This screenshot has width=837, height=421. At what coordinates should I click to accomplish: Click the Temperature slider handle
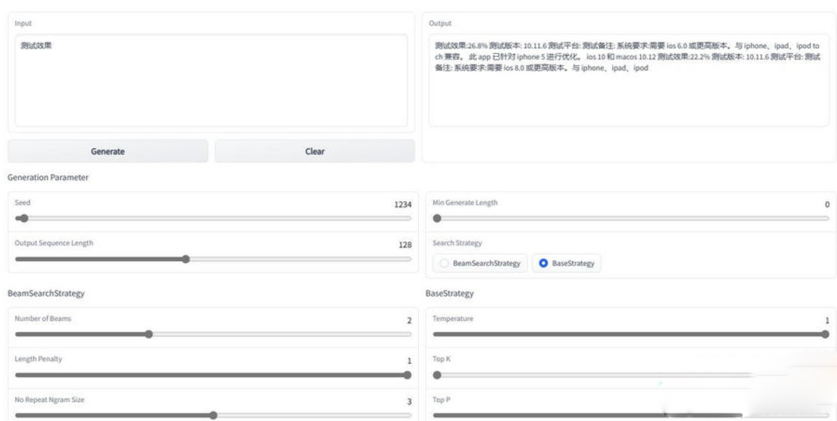[x=825, y=334]
